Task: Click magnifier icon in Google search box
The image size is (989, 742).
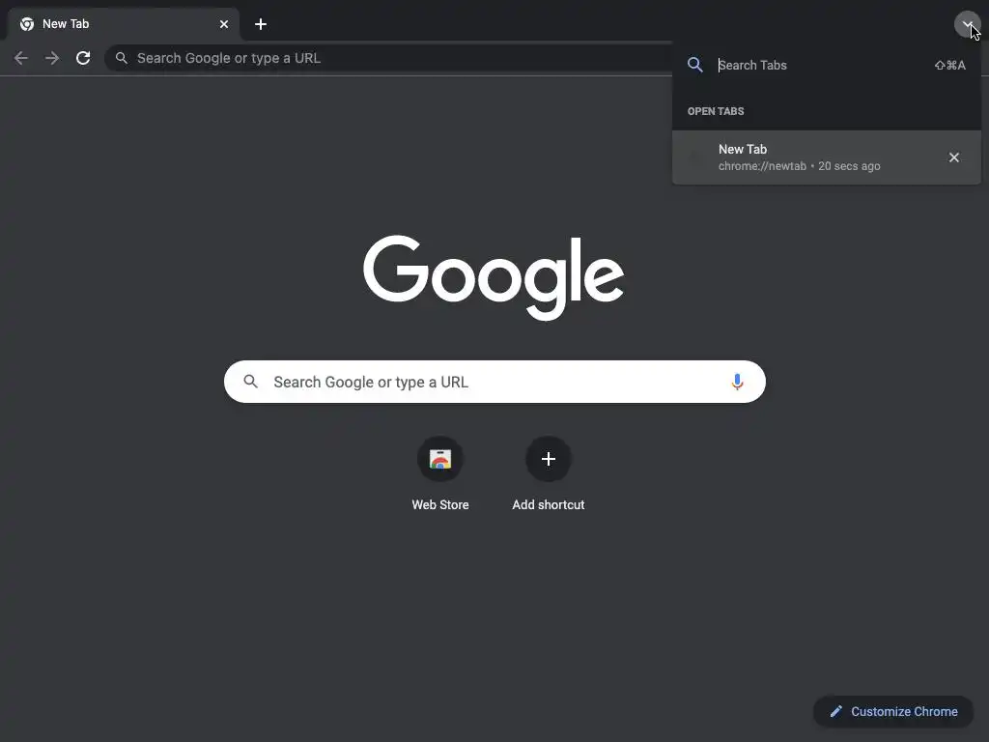Action: [x=250, y=382]
